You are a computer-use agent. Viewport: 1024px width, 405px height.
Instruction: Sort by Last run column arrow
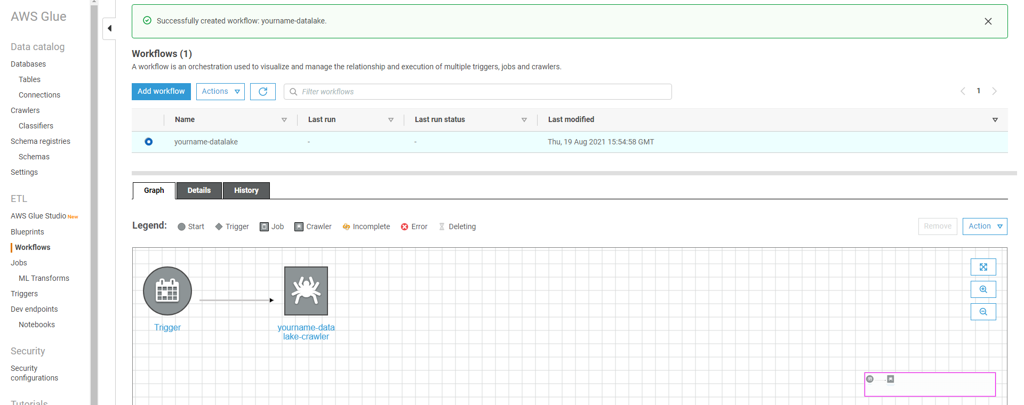[391, 120]
